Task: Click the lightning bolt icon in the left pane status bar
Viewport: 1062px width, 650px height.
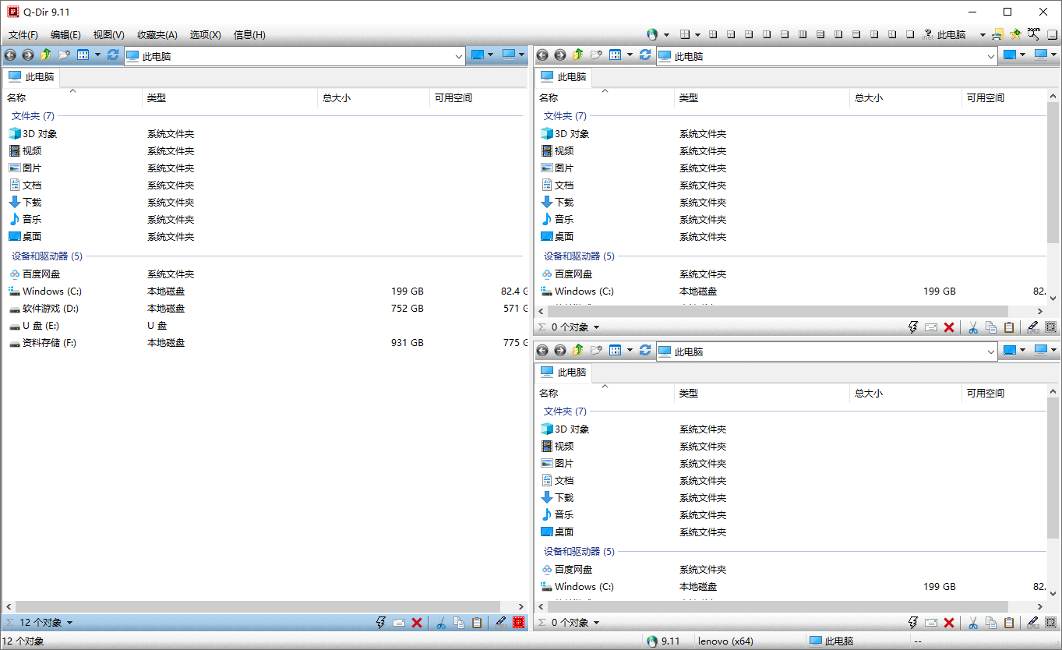Action: pyautogui.click(x=381, y=623)
